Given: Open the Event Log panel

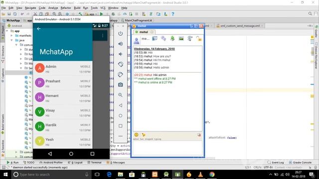Looking at the screenshot, I should coord(276,163).
